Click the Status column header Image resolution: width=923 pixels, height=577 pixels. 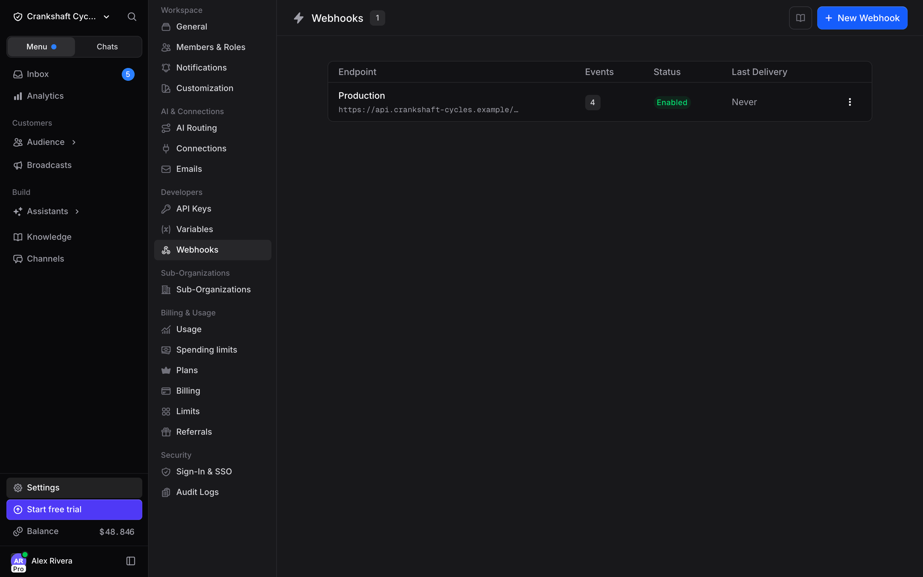667,72
